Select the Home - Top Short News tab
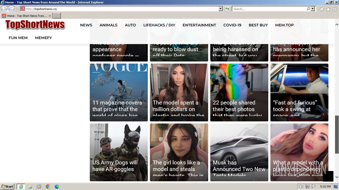Viewport: 339px width, 190px height. point(26,16)
